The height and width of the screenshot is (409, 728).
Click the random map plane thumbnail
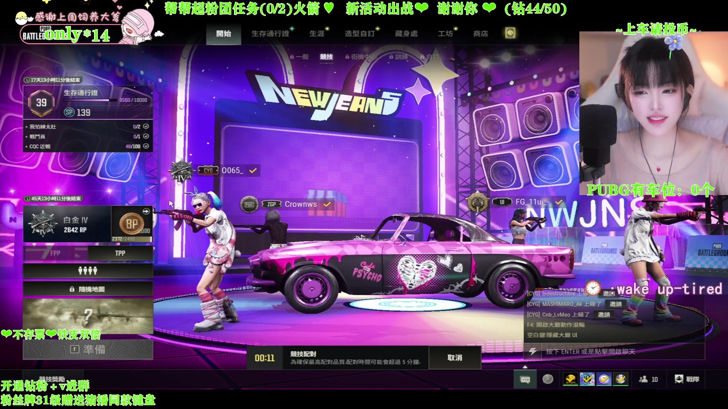[88, 316]
